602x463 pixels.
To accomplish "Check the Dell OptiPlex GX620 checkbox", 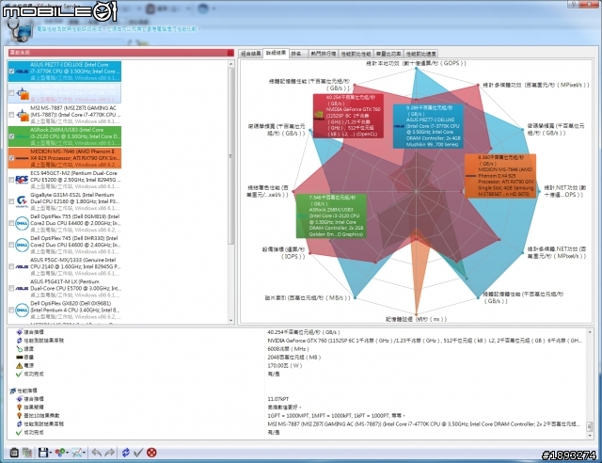I will 11,310.
